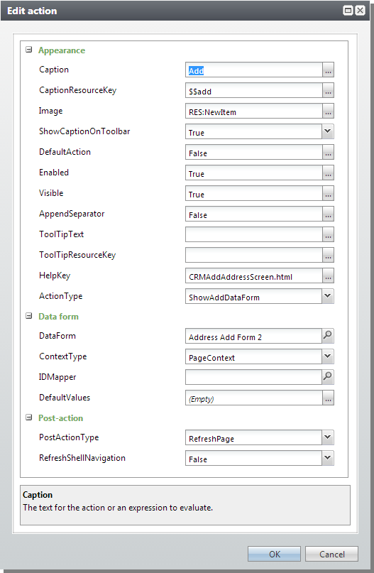This screenshot has width=374, height=573.
Task: Click the Data form section heading
Action: (58, 317)
